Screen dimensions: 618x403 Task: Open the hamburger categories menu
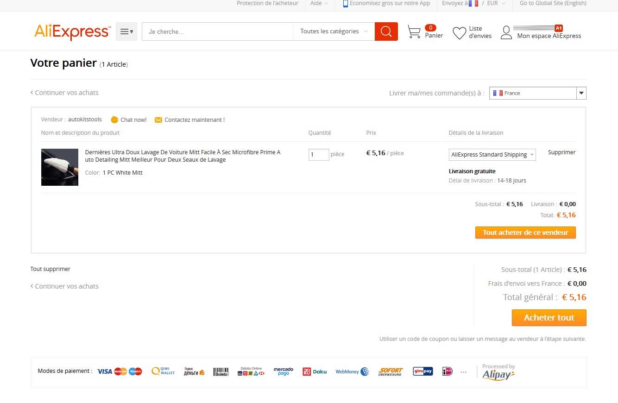(x=126, y=31)
